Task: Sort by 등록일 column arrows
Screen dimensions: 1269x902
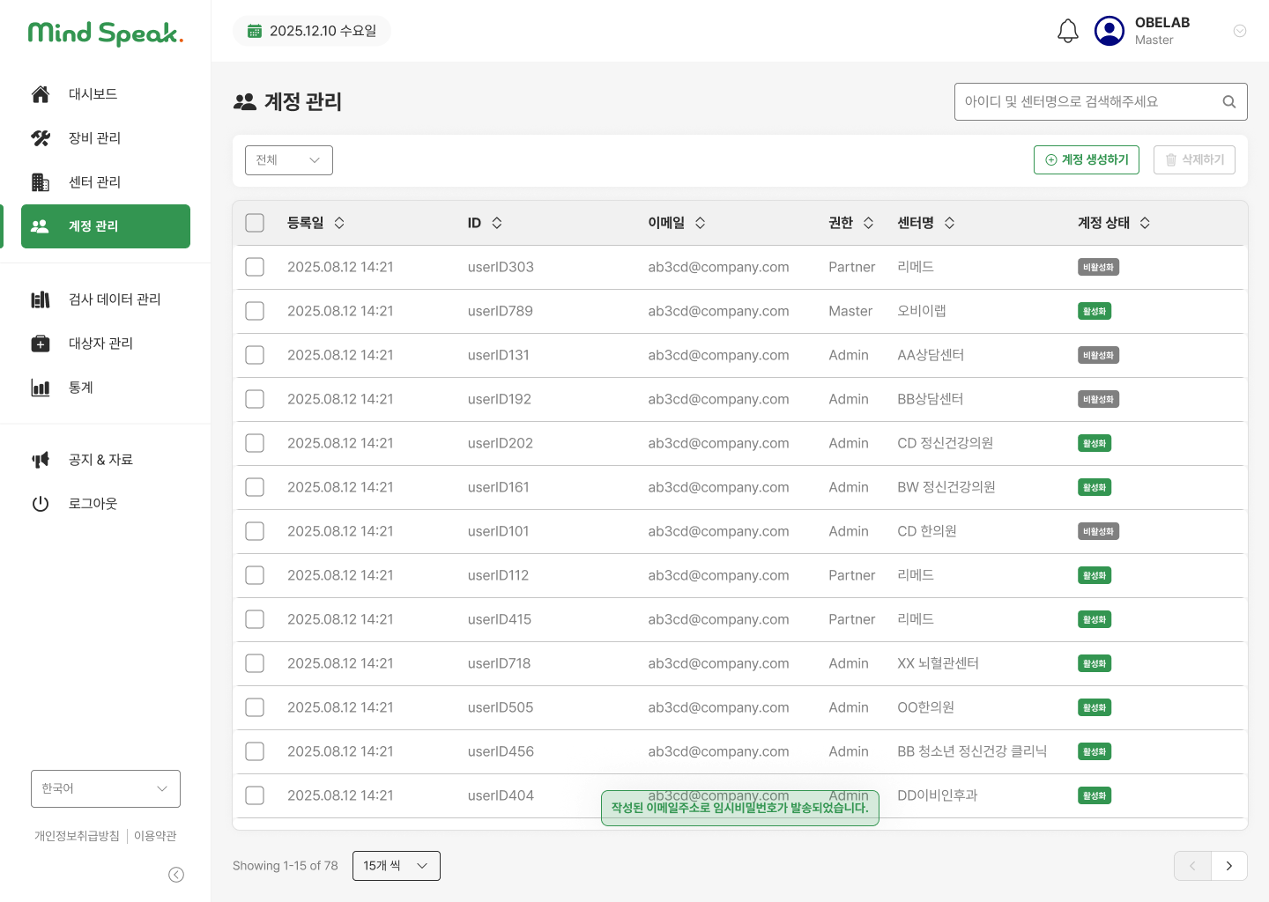Action: pos(339,223)
